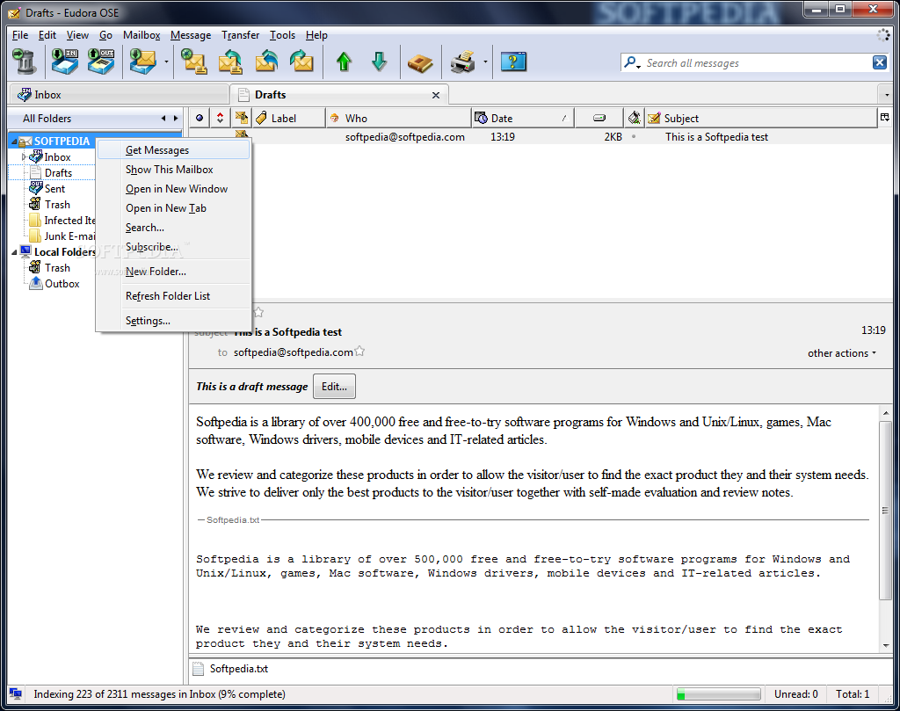Collapse the SOFTPEDIA account tree
The image size is (900, 711).
(x=14, y=141)
